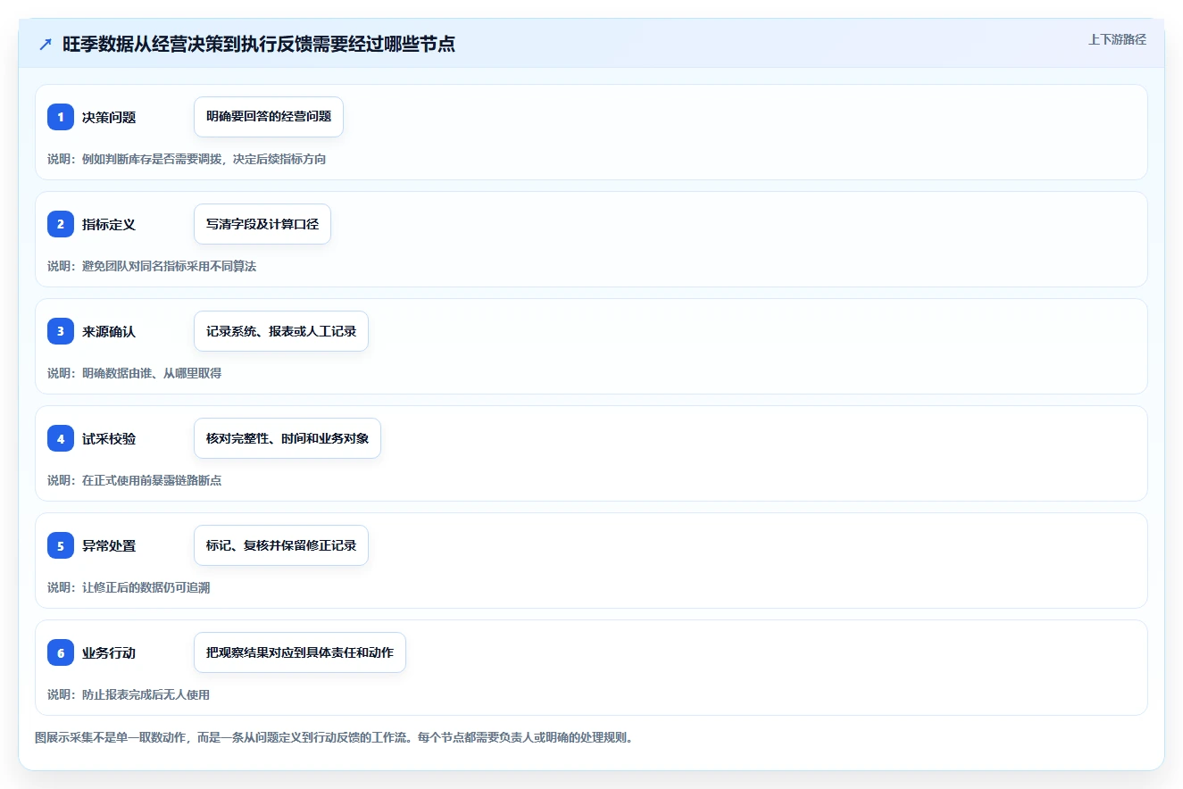Click number badge 6 for 业务行动
1183x789 pixels.
point(61,652)
